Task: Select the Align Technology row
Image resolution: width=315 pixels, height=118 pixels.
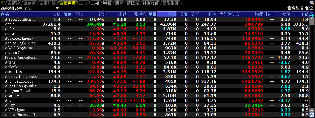Action: point(155,81)
